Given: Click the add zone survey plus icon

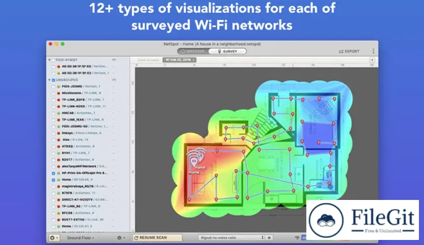Looking at the screenshot, I should [372, 60].
